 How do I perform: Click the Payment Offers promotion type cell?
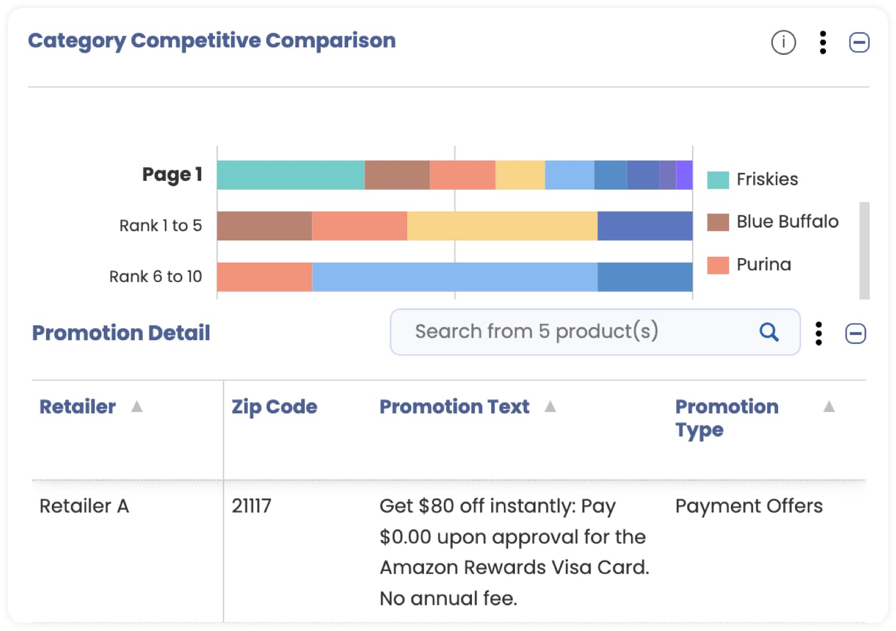[x=749, y=506]
